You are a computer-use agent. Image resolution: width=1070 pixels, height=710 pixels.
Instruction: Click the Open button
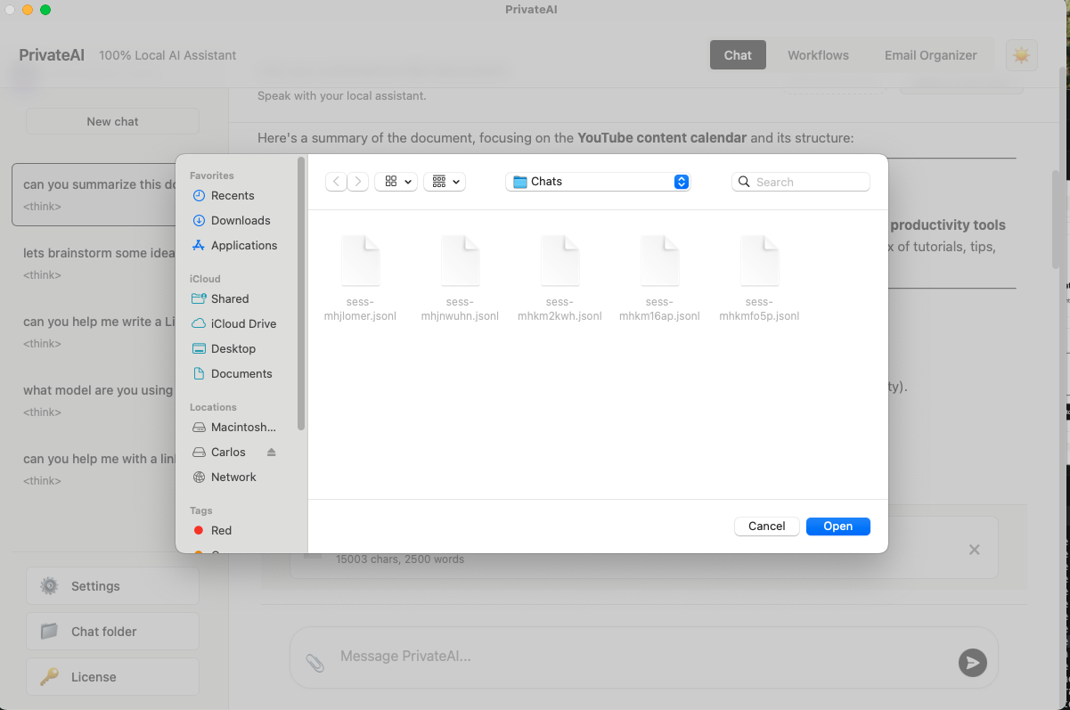coord(837,526)
